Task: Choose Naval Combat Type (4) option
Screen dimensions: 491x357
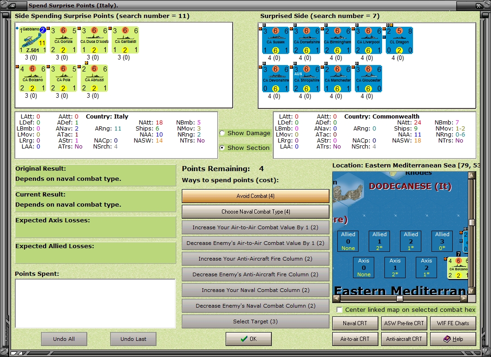Action: click(256, 212)
